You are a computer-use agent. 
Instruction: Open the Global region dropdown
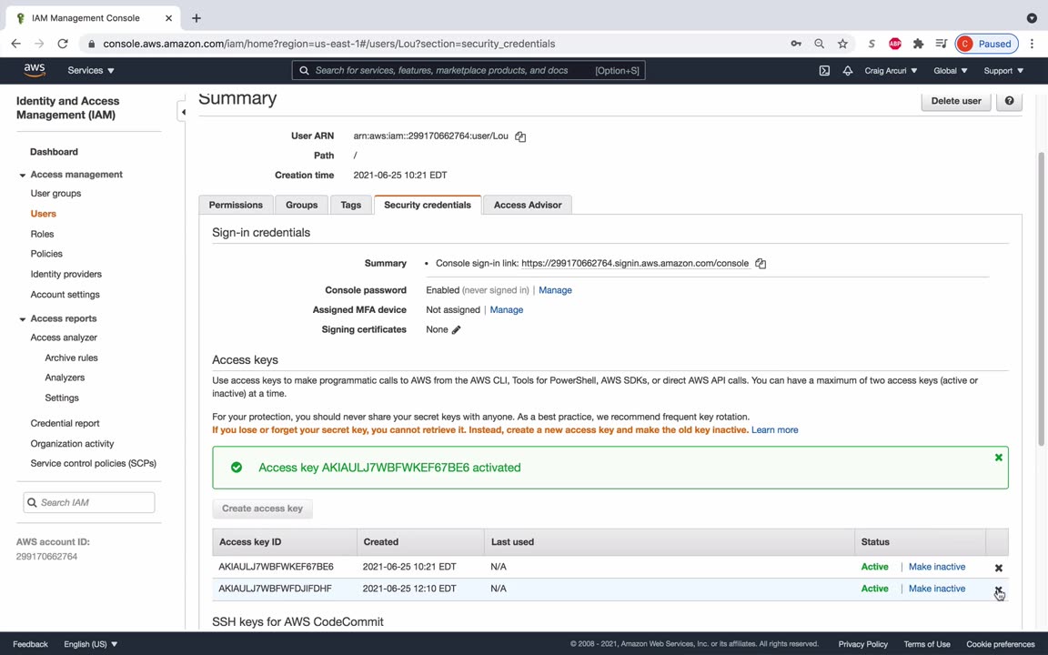coord(950,70)
